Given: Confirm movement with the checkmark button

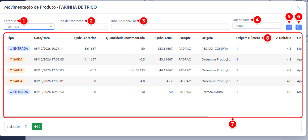Looking at the screenshot, I should [289, 27].
